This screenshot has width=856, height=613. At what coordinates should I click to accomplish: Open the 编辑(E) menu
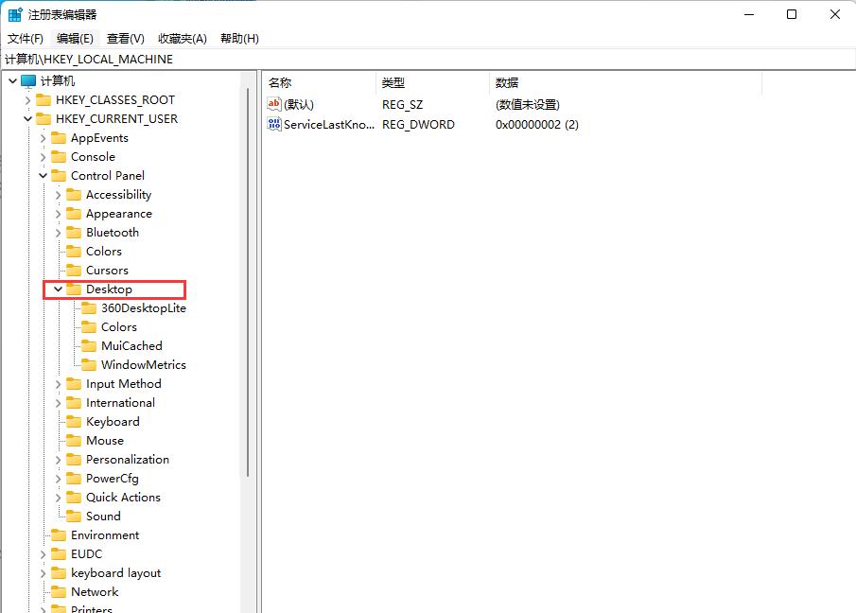[75, 38]
